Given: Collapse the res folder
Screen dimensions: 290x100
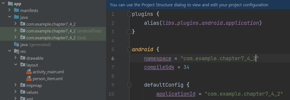Looking at the screenshot, I should tap(9, 51).
